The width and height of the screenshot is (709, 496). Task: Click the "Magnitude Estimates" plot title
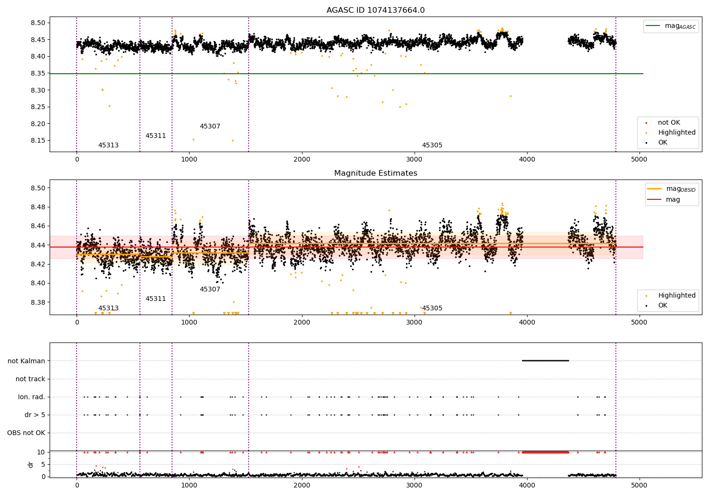[x=375, y=173]
